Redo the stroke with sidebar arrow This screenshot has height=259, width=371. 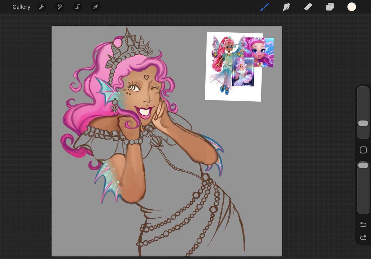(x=363, y=237)
